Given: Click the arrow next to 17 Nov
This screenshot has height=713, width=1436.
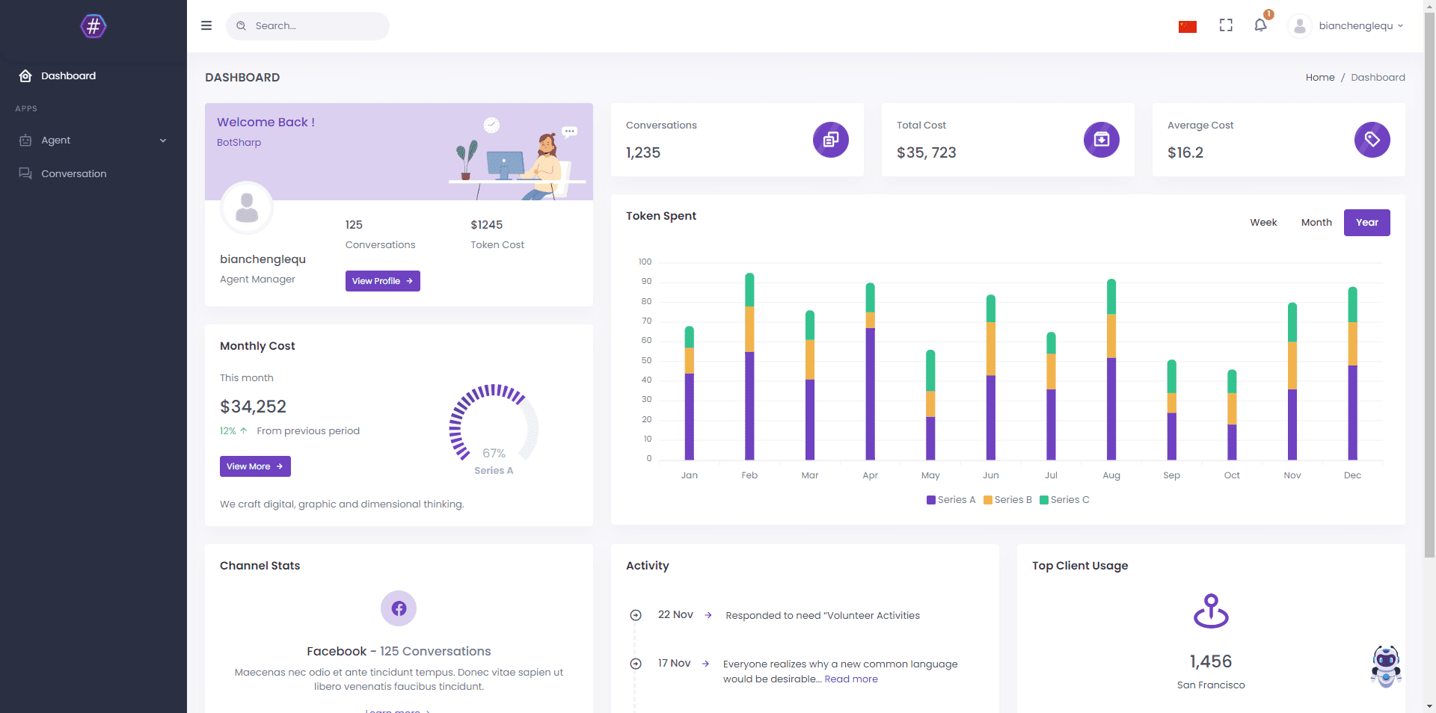Looking at the screenshot, I should pyautogui.click(x=705, y=664).
